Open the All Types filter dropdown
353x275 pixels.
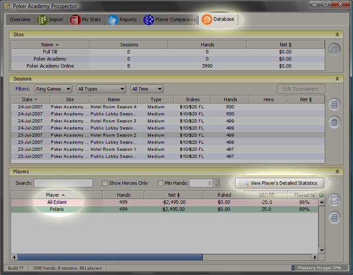coord(101,89)
